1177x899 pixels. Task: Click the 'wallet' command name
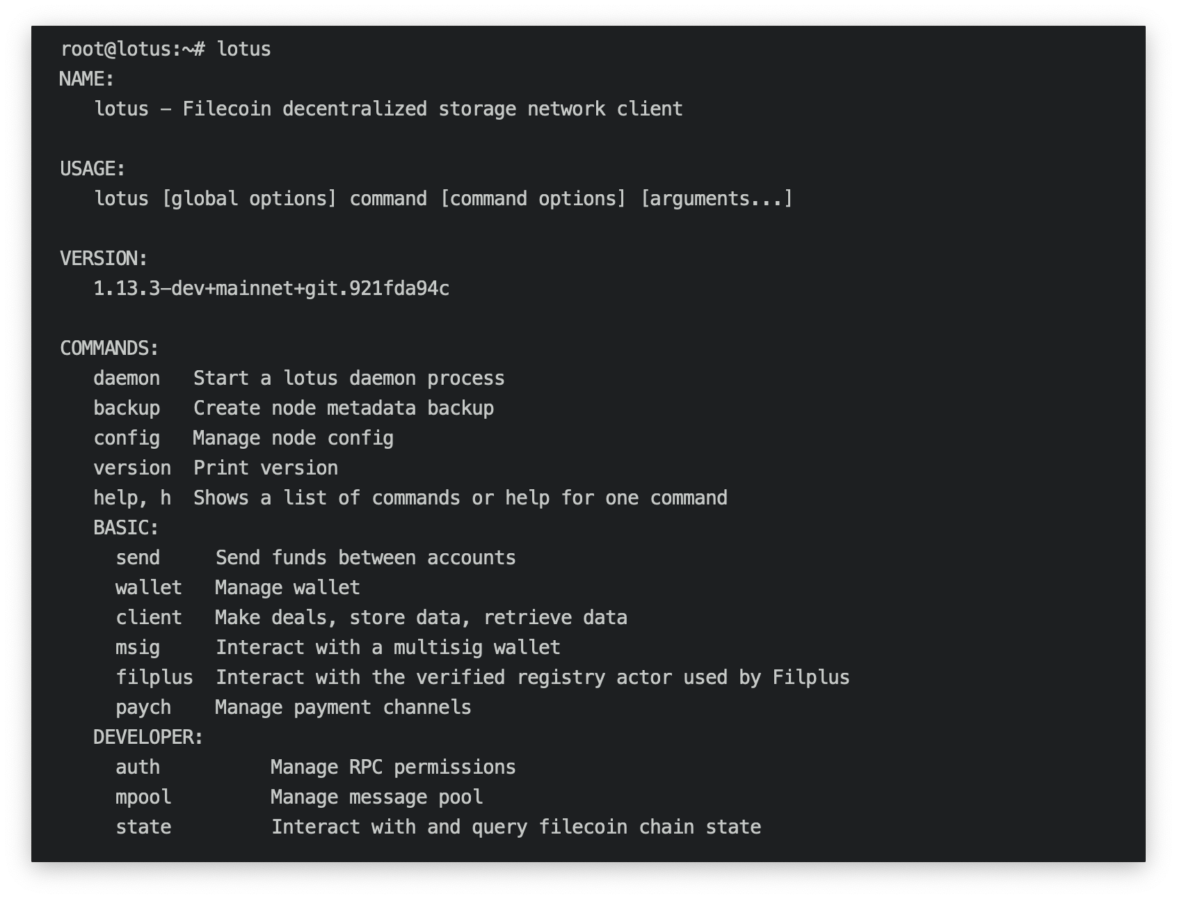(149, 587)
